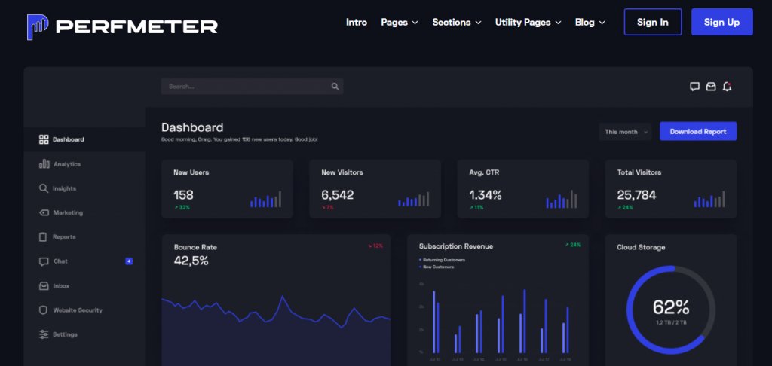This screenshot has width=772, height=366.
Task: Click the search magnifier icon in search bar
Action: 335,87
